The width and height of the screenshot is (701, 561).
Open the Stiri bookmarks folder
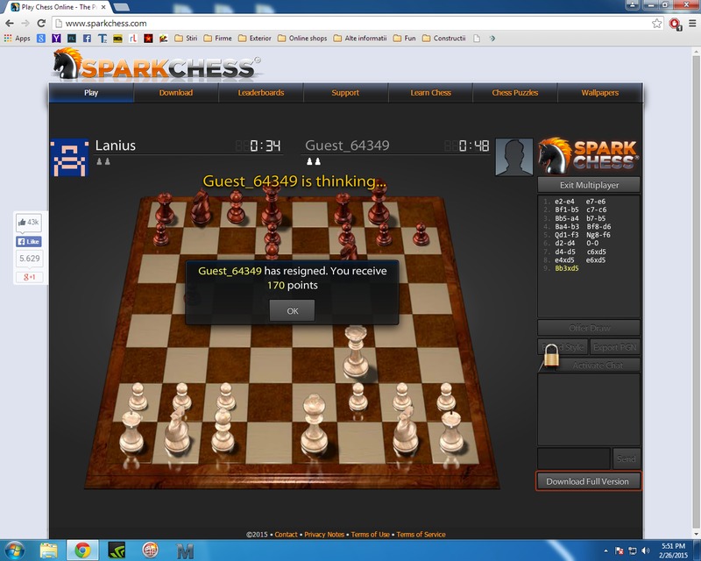pos(186,39)
